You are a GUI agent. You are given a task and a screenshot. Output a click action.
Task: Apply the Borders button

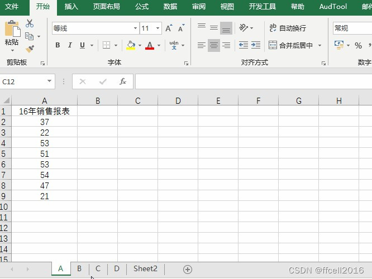pos(106,45)
